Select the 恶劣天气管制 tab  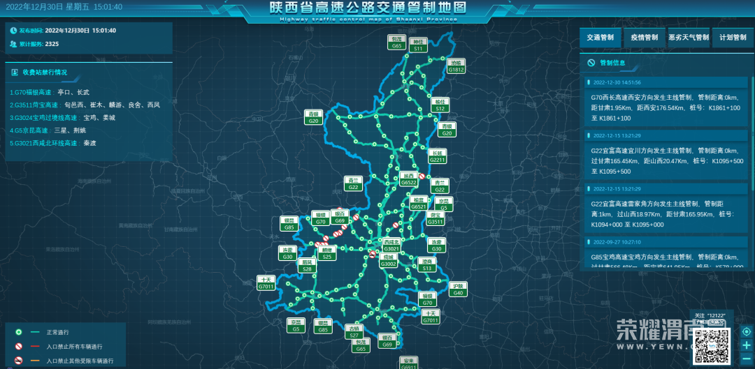(688, 38)
